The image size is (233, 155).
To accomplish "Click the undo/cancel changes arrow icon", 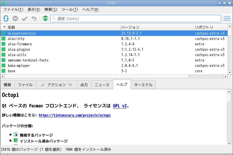I will 34,19.
